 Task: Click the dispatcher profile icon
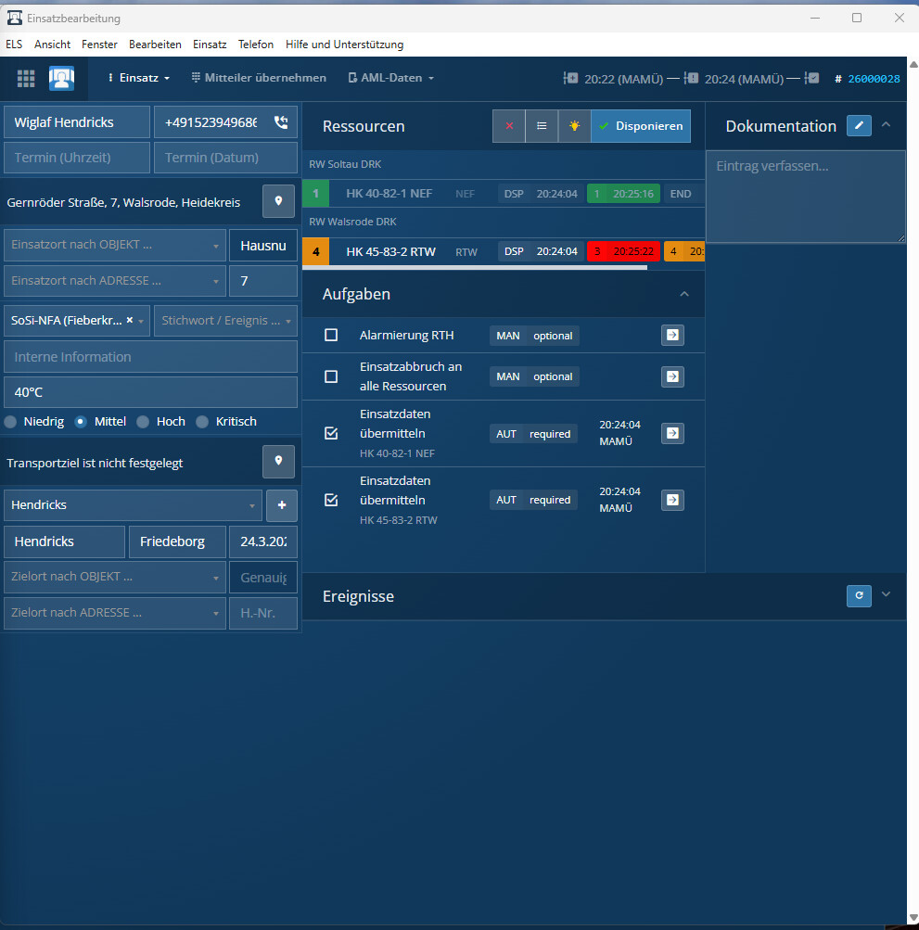coord(62,79)
